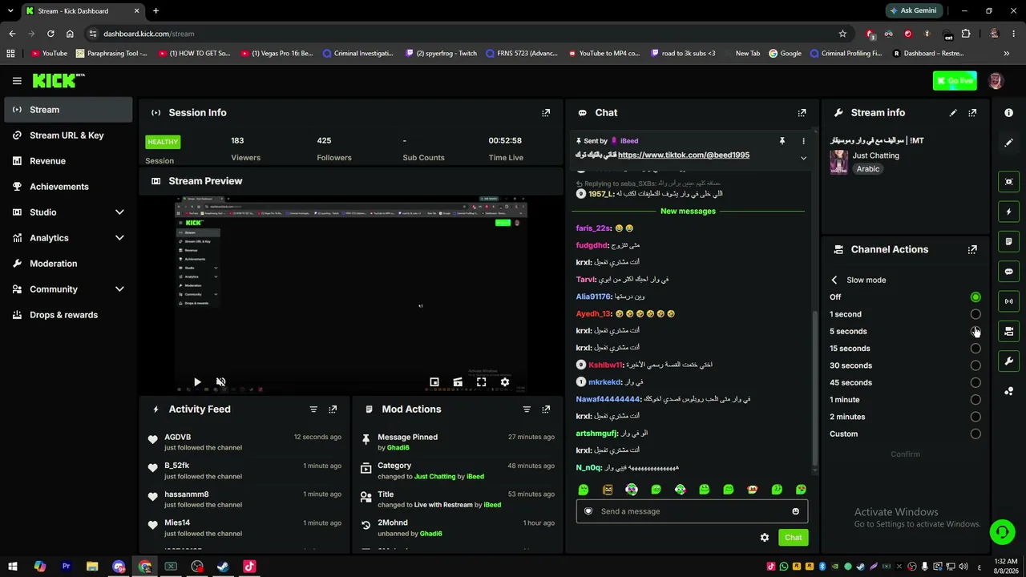
Task: Open Drops & rewards in the sidebar
Action: [68, 315]
